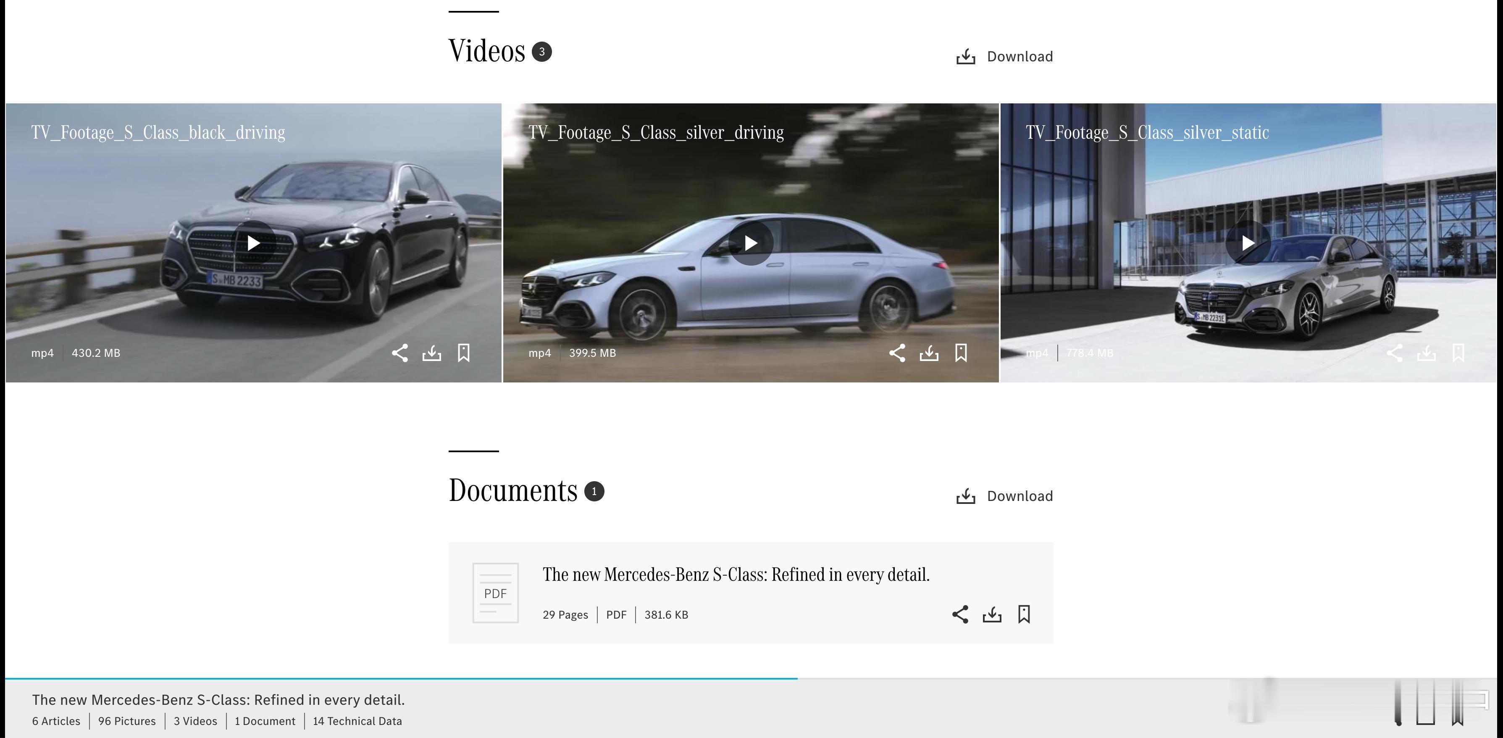The width and height of the screenshot is (1503, 738).
Task: Jump to 96 Pictures in bottom bar
Action: click(126, 721)
